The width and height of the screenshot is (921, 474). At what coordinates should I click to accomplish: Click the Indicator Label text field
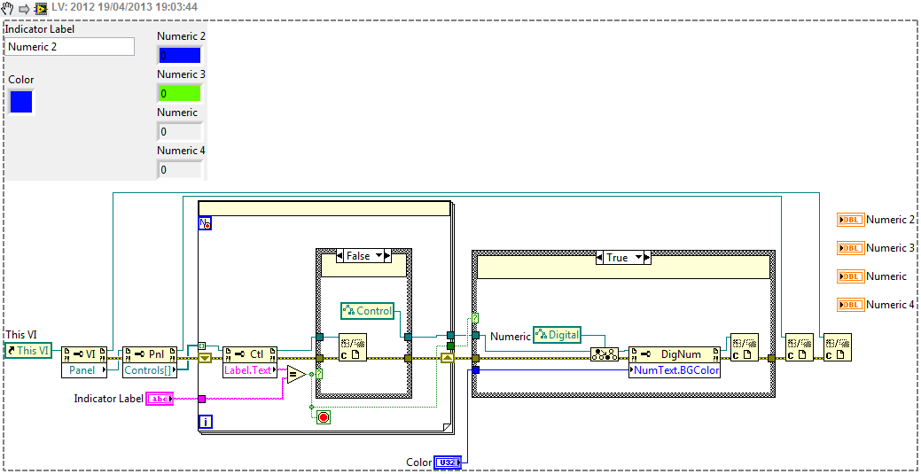pos(70,47)
